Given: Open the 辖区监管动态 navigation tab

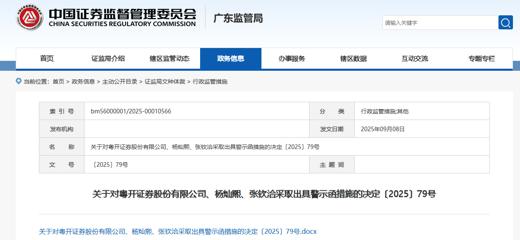Looking at the screenshot, I should [x=169, y=58].
